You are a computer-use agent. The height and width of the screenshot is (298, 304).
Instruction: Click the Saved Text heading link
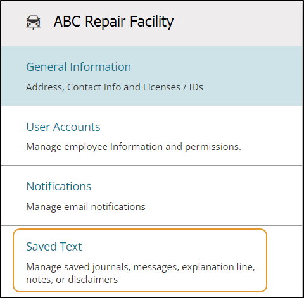(54, 246)
